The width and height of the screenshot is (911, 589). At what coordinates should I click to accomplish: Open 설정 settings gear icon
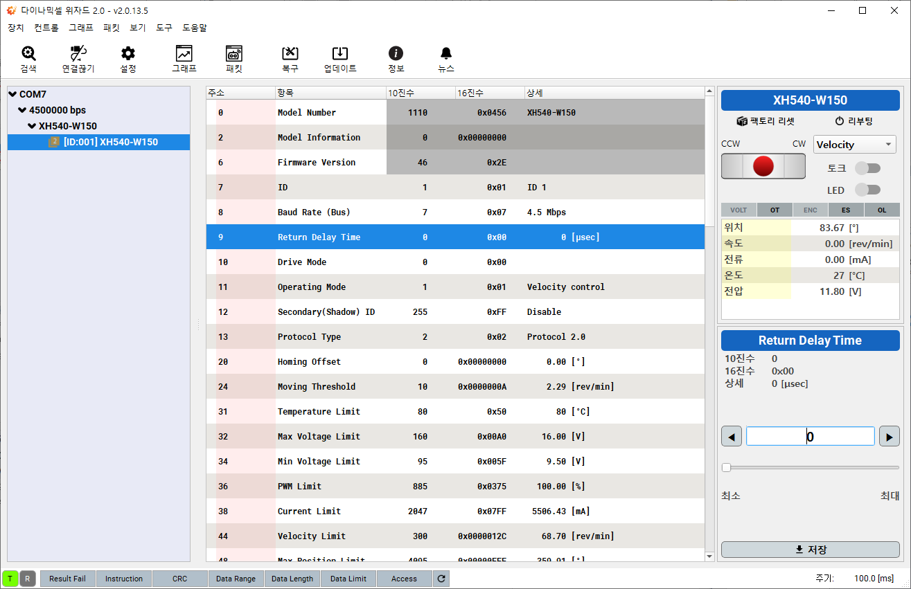[x=128, y=54]
